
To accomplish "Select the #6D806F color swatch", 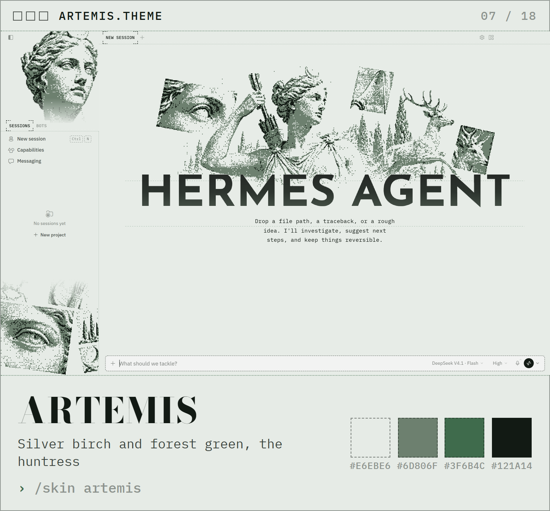I will [418, 438].
